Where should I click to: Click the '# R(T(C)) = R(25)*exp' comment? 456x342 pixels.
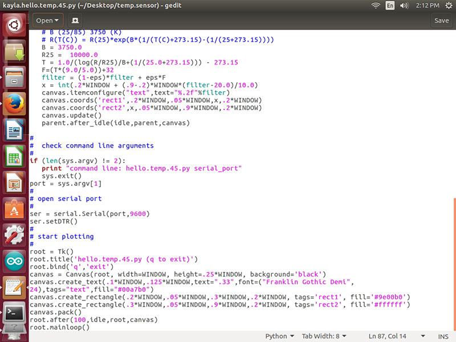point(158,39)
